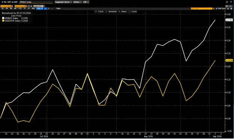This screenshot has height=139, width=234.
Task: Select the Max range tab
Action: pyautogui.click(x=33, y=9)
